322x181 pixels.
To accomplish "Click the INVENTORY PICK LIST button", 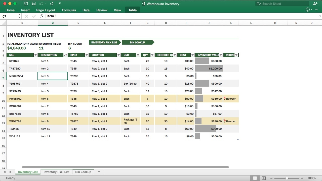I will (x=104, y=42).
